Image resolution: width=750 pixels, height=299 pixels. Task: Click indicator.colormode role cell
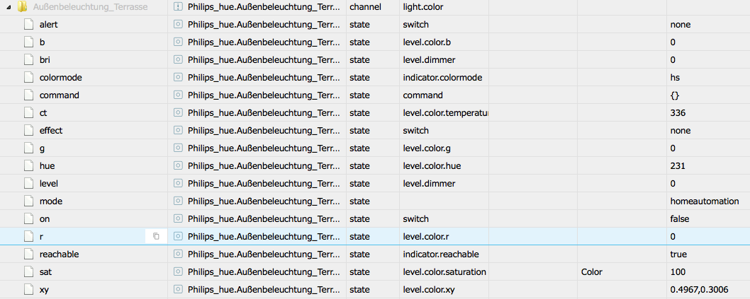pyautogui.click(x=442, y=77)
